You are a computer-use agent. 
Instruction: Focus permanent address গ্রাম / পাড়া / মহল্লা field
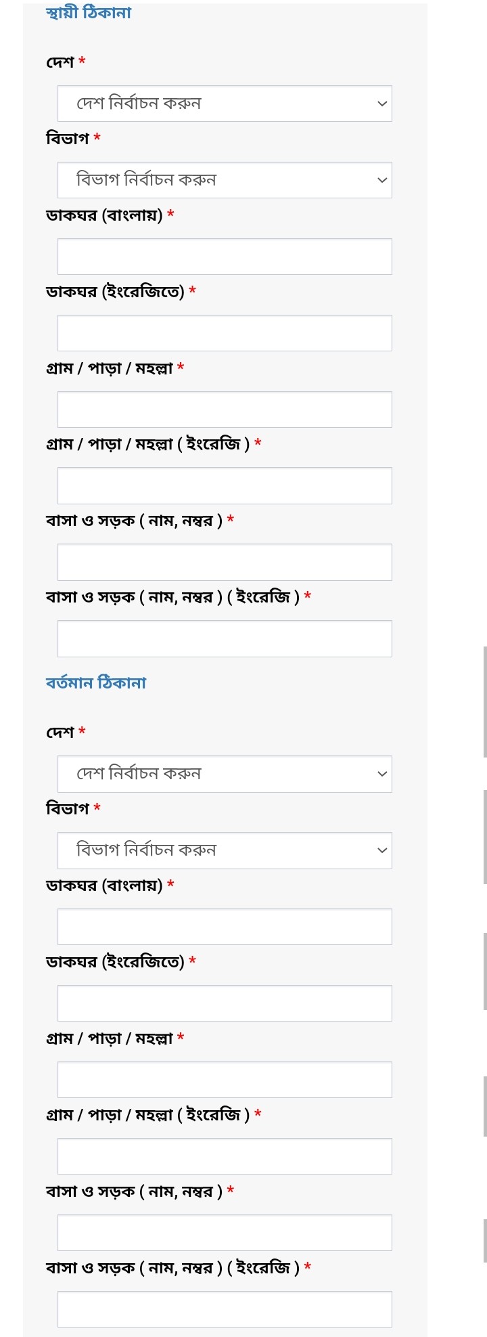coord(225,410)
